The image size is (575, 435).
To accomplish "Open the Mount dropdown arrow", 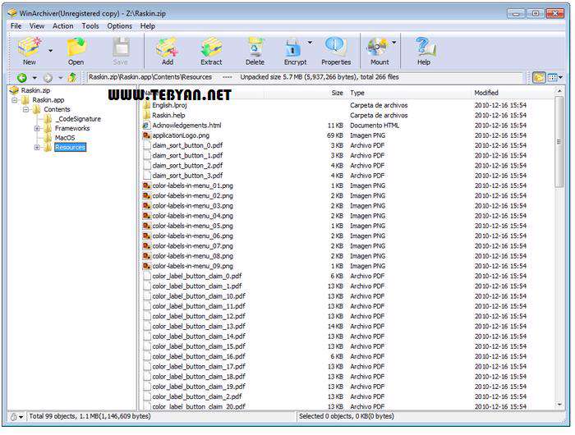I will [x=394, y=43].
